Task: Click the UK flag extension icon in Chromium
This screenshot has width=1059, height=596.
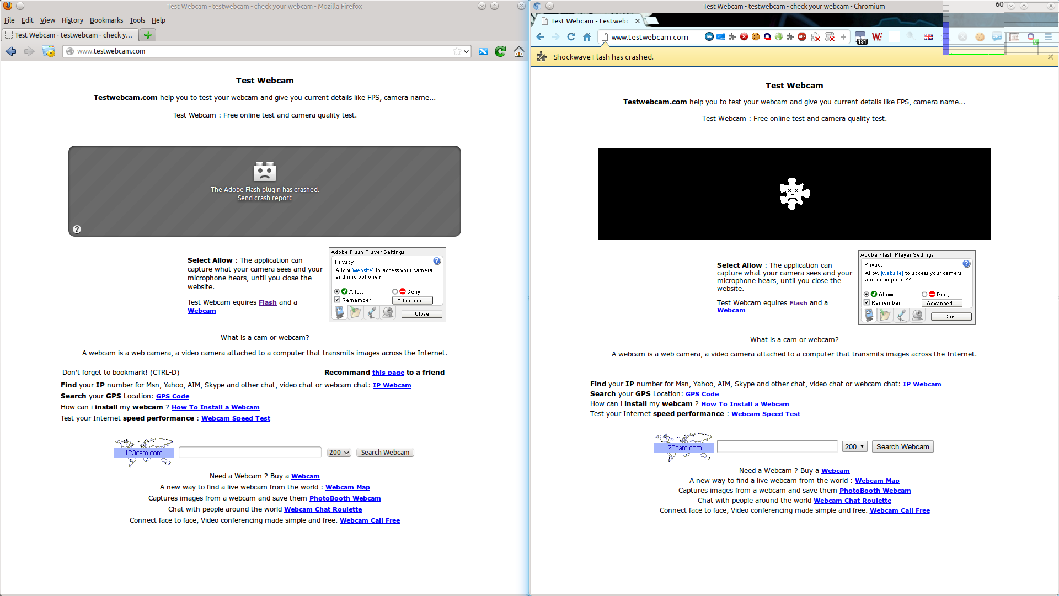Action: (x=928, y=37)
